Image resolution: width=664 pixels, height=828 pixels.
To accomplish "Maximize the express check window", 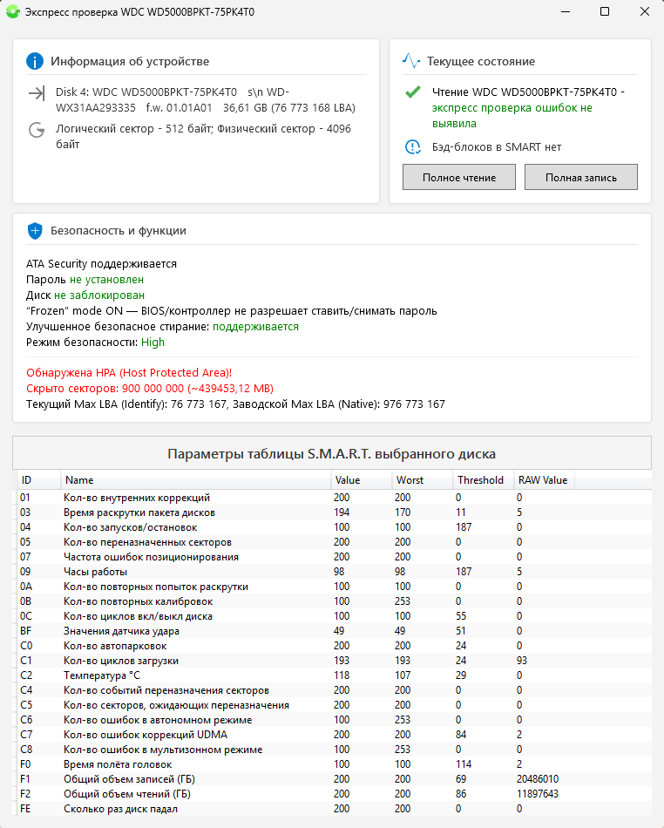I will click(x=605, y=12).
